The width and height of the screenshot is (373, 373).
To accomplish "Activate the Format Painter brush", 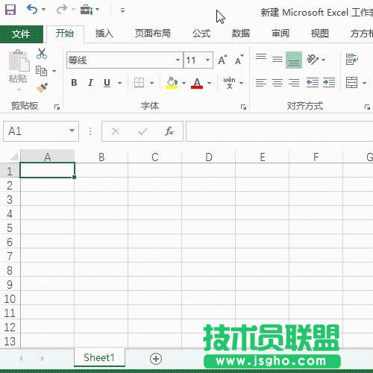I will 42,88.
